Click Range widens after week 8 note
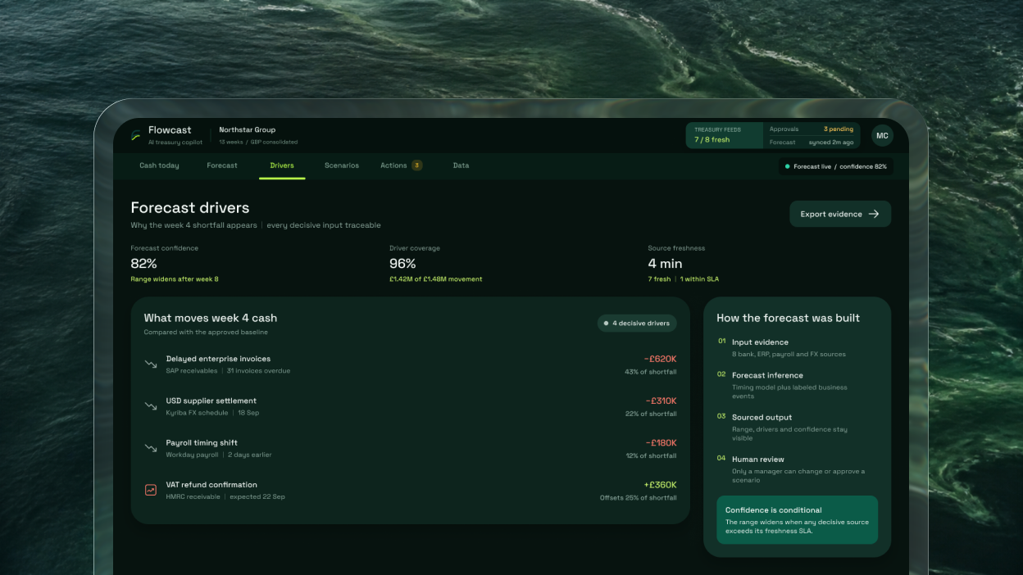Viewport: 1023px width, 575px height. (x=175, y=279)
